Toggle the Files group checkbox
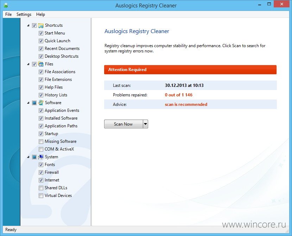 click(34, 64)
